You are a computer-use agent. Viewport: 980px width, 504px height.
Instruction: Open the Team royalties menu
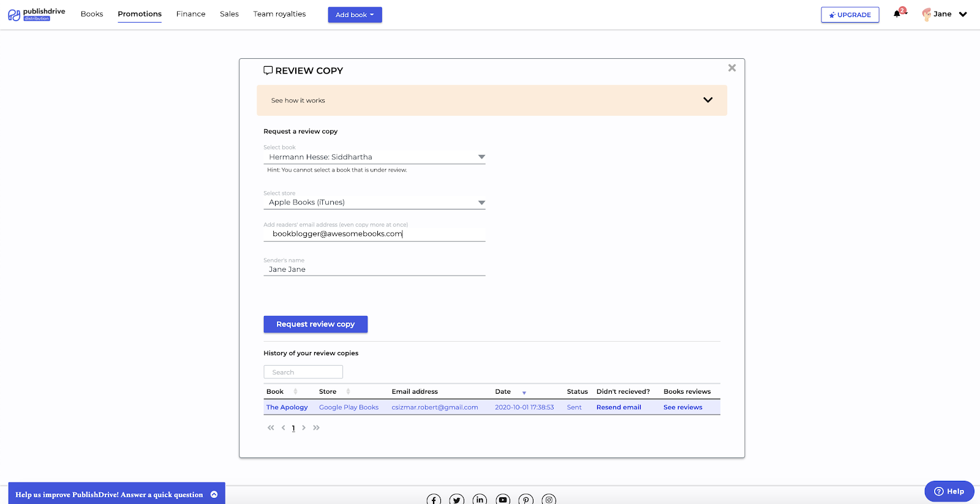click(x=279, y=13)
